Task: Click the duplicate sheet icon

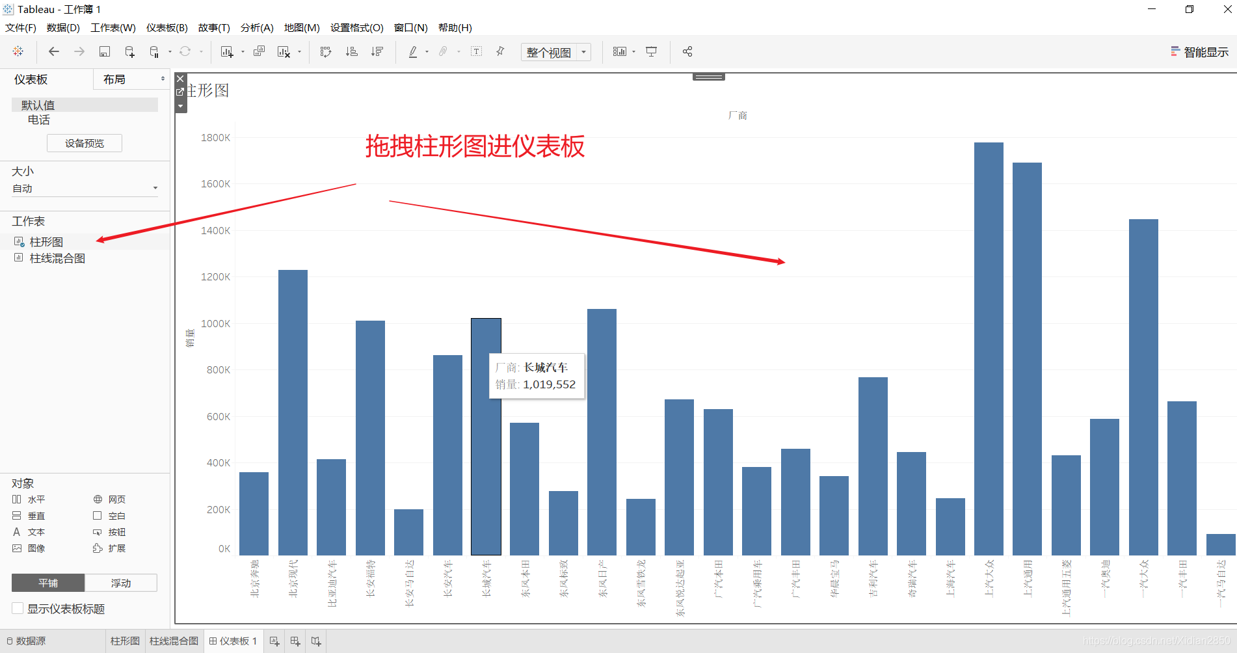Action: 259,51
